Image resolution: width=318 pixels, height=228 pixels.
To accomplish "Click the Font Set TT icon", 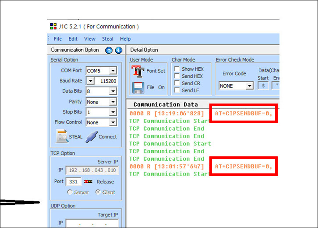I will point(138,71).
